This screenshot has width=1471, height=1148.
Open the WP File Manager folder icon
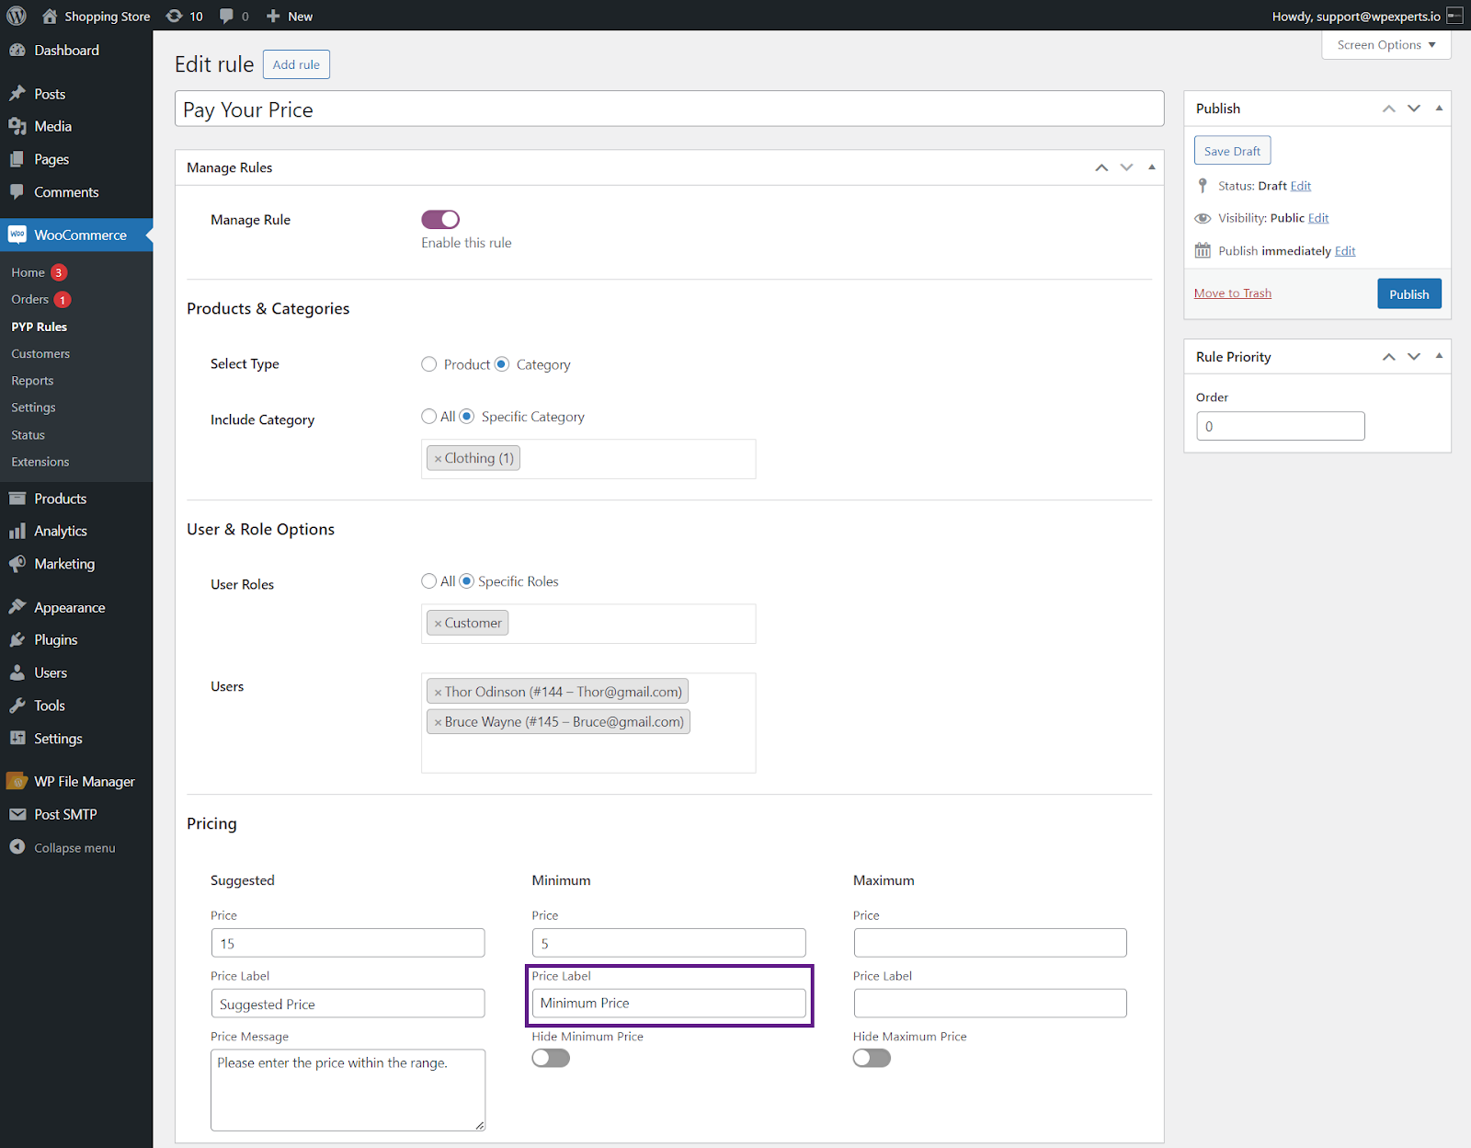click(x=17, y=781)
